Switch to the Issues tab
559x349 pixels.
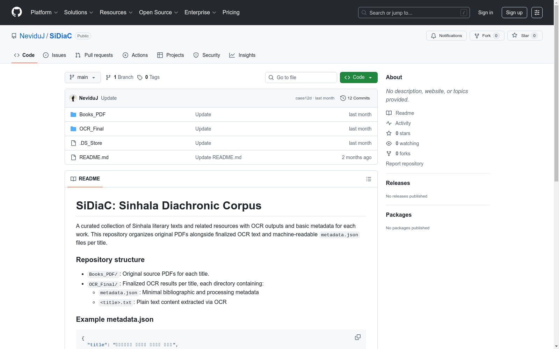coord(55,55)
